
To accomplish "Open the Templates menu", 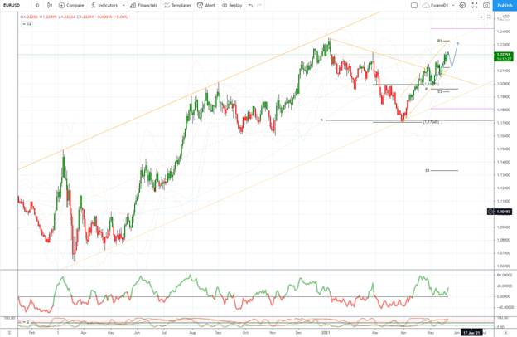I will coord(177,5).
